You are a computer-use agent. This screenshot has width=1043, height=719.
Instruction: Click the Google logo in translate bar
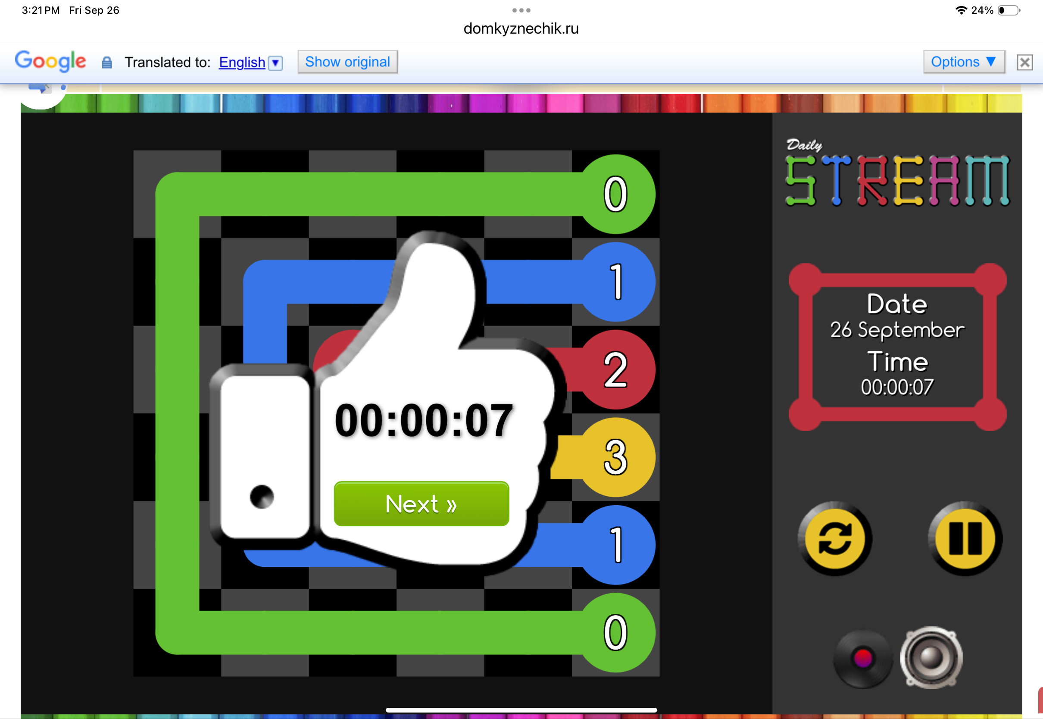(x=50, y=61)
